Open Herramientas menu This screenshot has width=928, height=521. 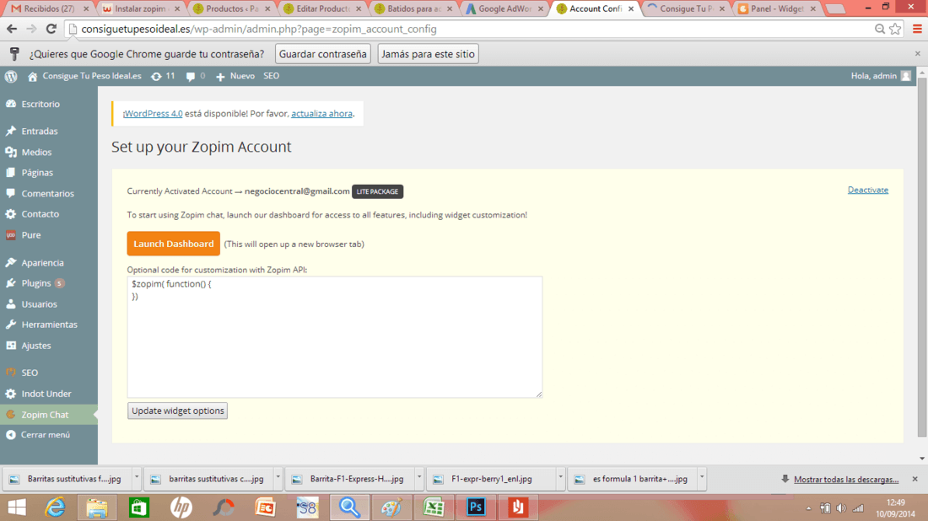pyautogui.click(x=49, y=325)
